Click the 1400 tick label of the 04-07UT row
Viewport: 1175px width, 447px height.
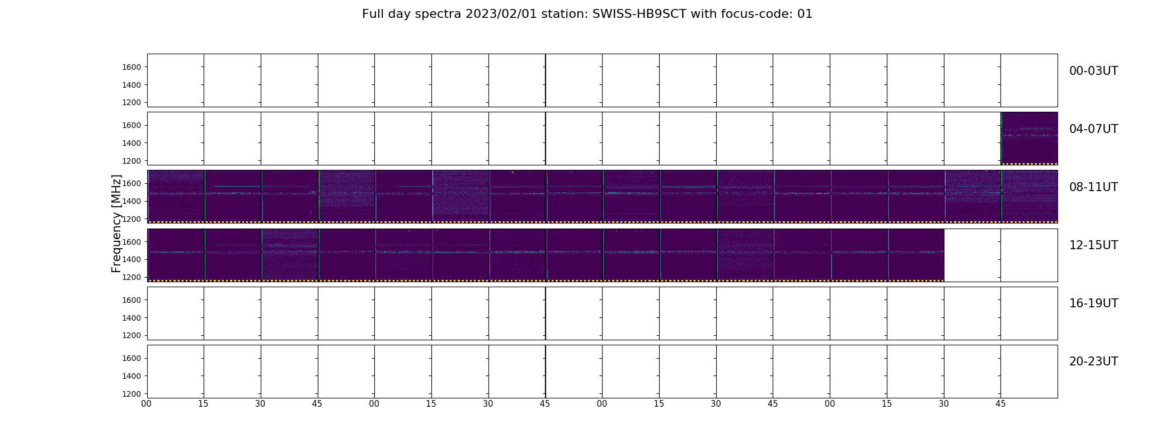131,143
